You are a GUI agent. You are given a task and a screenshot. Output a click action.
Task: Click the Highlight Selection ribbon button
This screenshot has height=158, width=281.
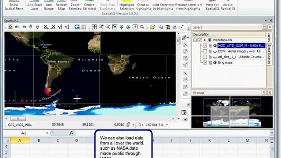(126, 6)
